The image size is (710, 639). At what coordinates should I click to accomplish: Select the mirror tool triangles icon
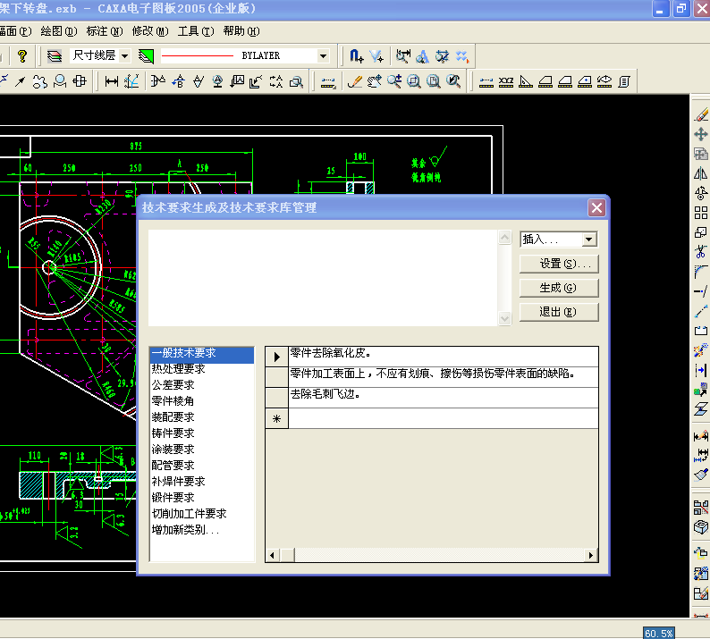(701, 173)
